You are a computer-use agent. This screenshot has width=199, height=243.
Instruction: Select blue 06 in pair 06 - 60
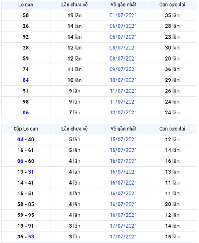tap(20, 161)
